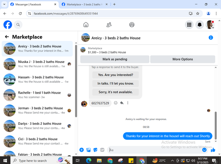The height and width of the screenshot is (164, 221).
Task: Switch to Messenger | Facebook tab
Action: pyautogui.click(x=34, y=4)
